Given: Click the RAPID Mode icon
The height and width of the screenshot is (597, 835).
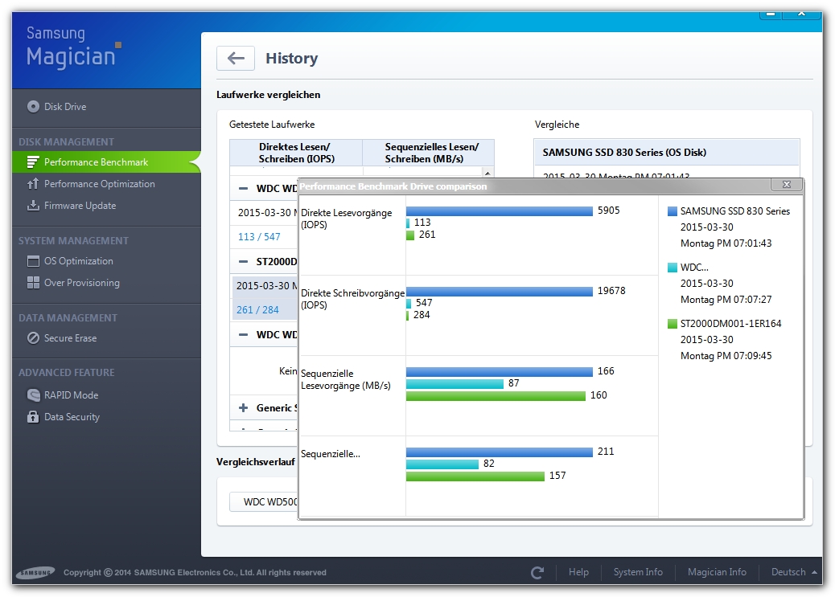Looking at the screenshot, I should pyautogui.click(x=33, y=395).
